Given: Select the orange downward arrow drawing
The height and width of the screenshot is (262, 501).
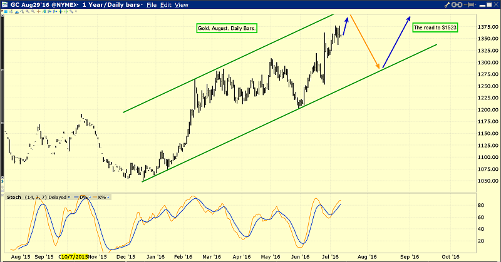Looking at the screenshot, I should coord(364,41).
